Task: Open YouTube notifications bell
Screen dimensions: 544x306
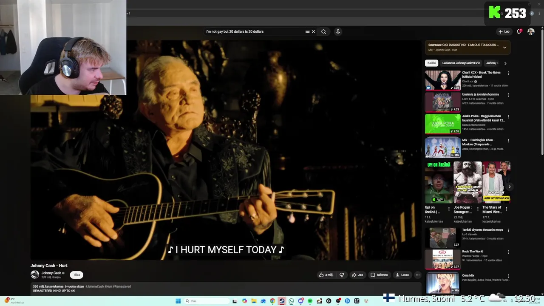Action: tap(518, 31)
